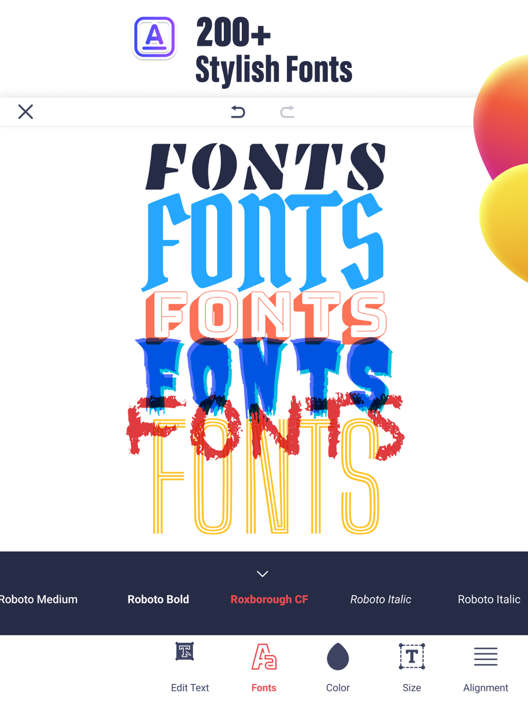This screenshot has height=705, width=528.
Task: Tap the Fonts tab label
Action: click(264, 688)
